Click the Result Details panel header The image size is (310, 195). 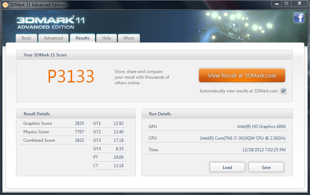point(76,114)
